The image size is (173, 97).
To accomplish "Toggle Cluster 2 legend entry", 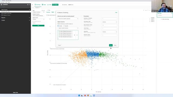I will [x=152, y=20].
